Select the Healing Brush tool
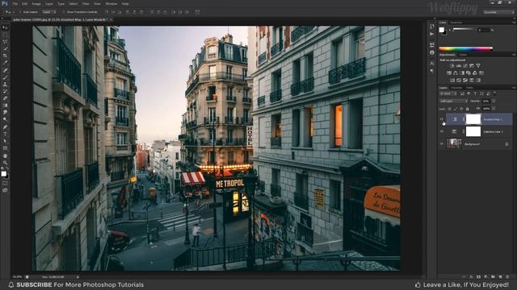This screenshot has width=517, height=290. point(5,70)
